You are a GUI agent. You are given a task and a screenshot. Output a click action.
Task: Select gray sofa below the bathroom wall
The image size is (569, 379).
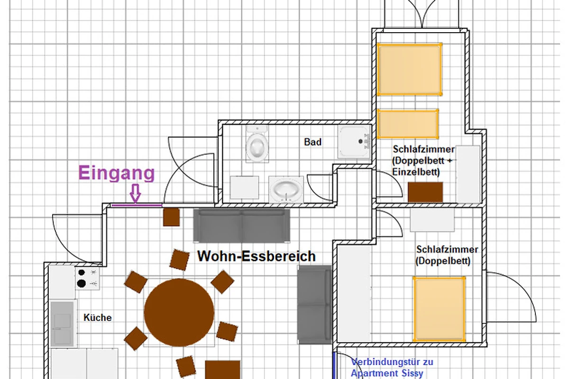[242, 226]
